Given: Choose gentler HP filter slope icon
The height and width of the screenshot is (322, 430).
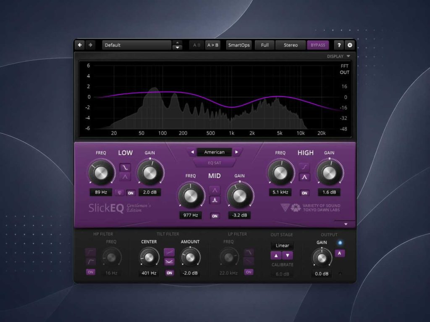Looking at the screenshot, I should 91,262.
